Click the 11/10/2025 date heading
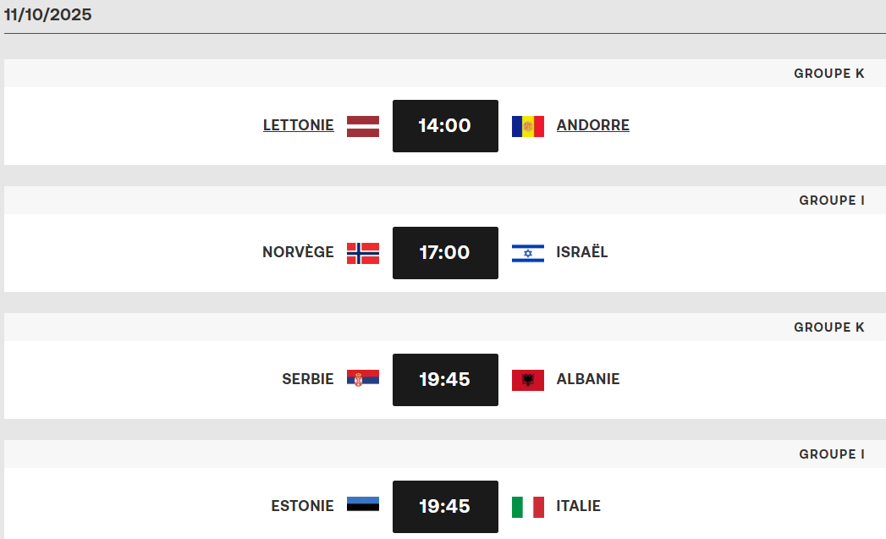886x539 pixels. point(48,14)
